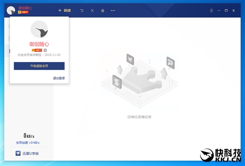Minimize the Xunlei window

pos(219,11)
